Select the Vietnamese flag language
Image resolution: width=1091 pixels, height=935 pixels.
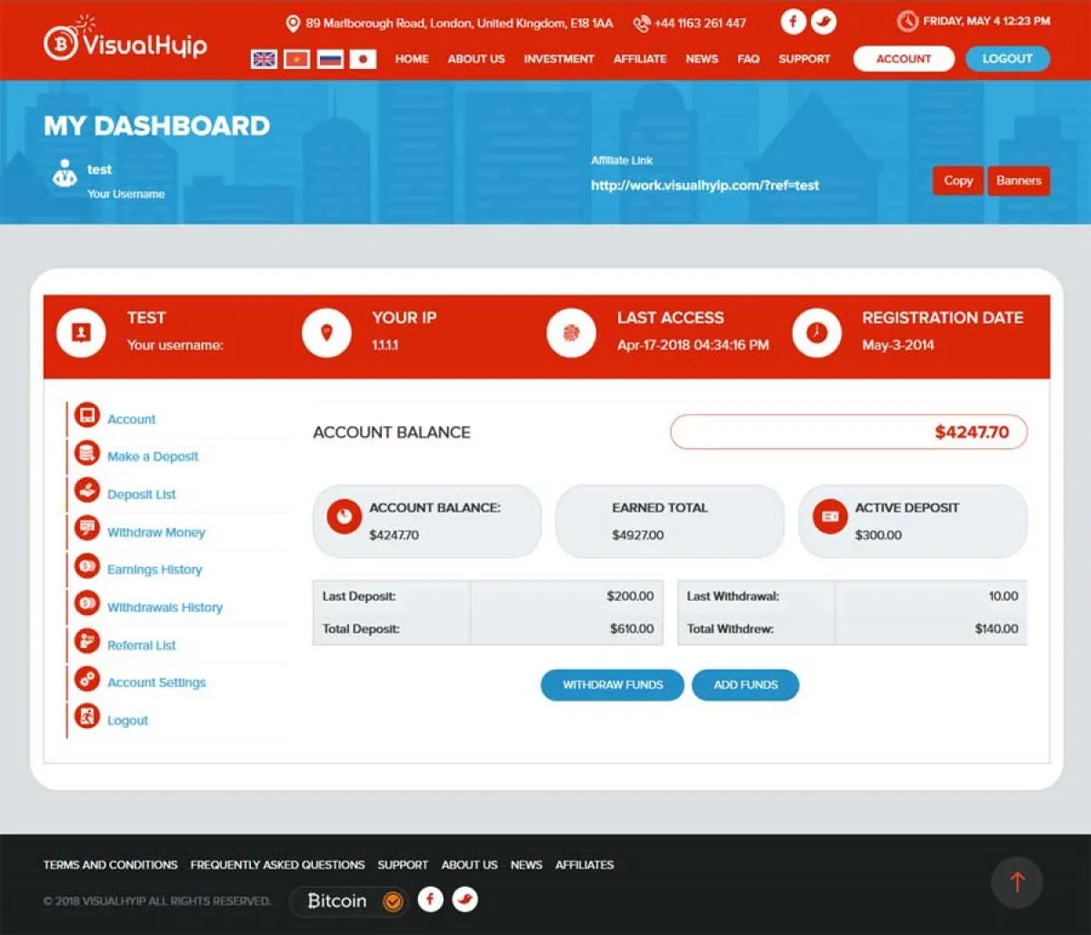pyautogui.click(x=297, y=59)
